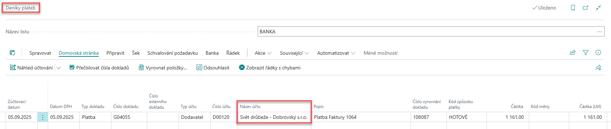Click Kód způsobu platby column header
Screen dimensions: 611x129
(461, 104)
